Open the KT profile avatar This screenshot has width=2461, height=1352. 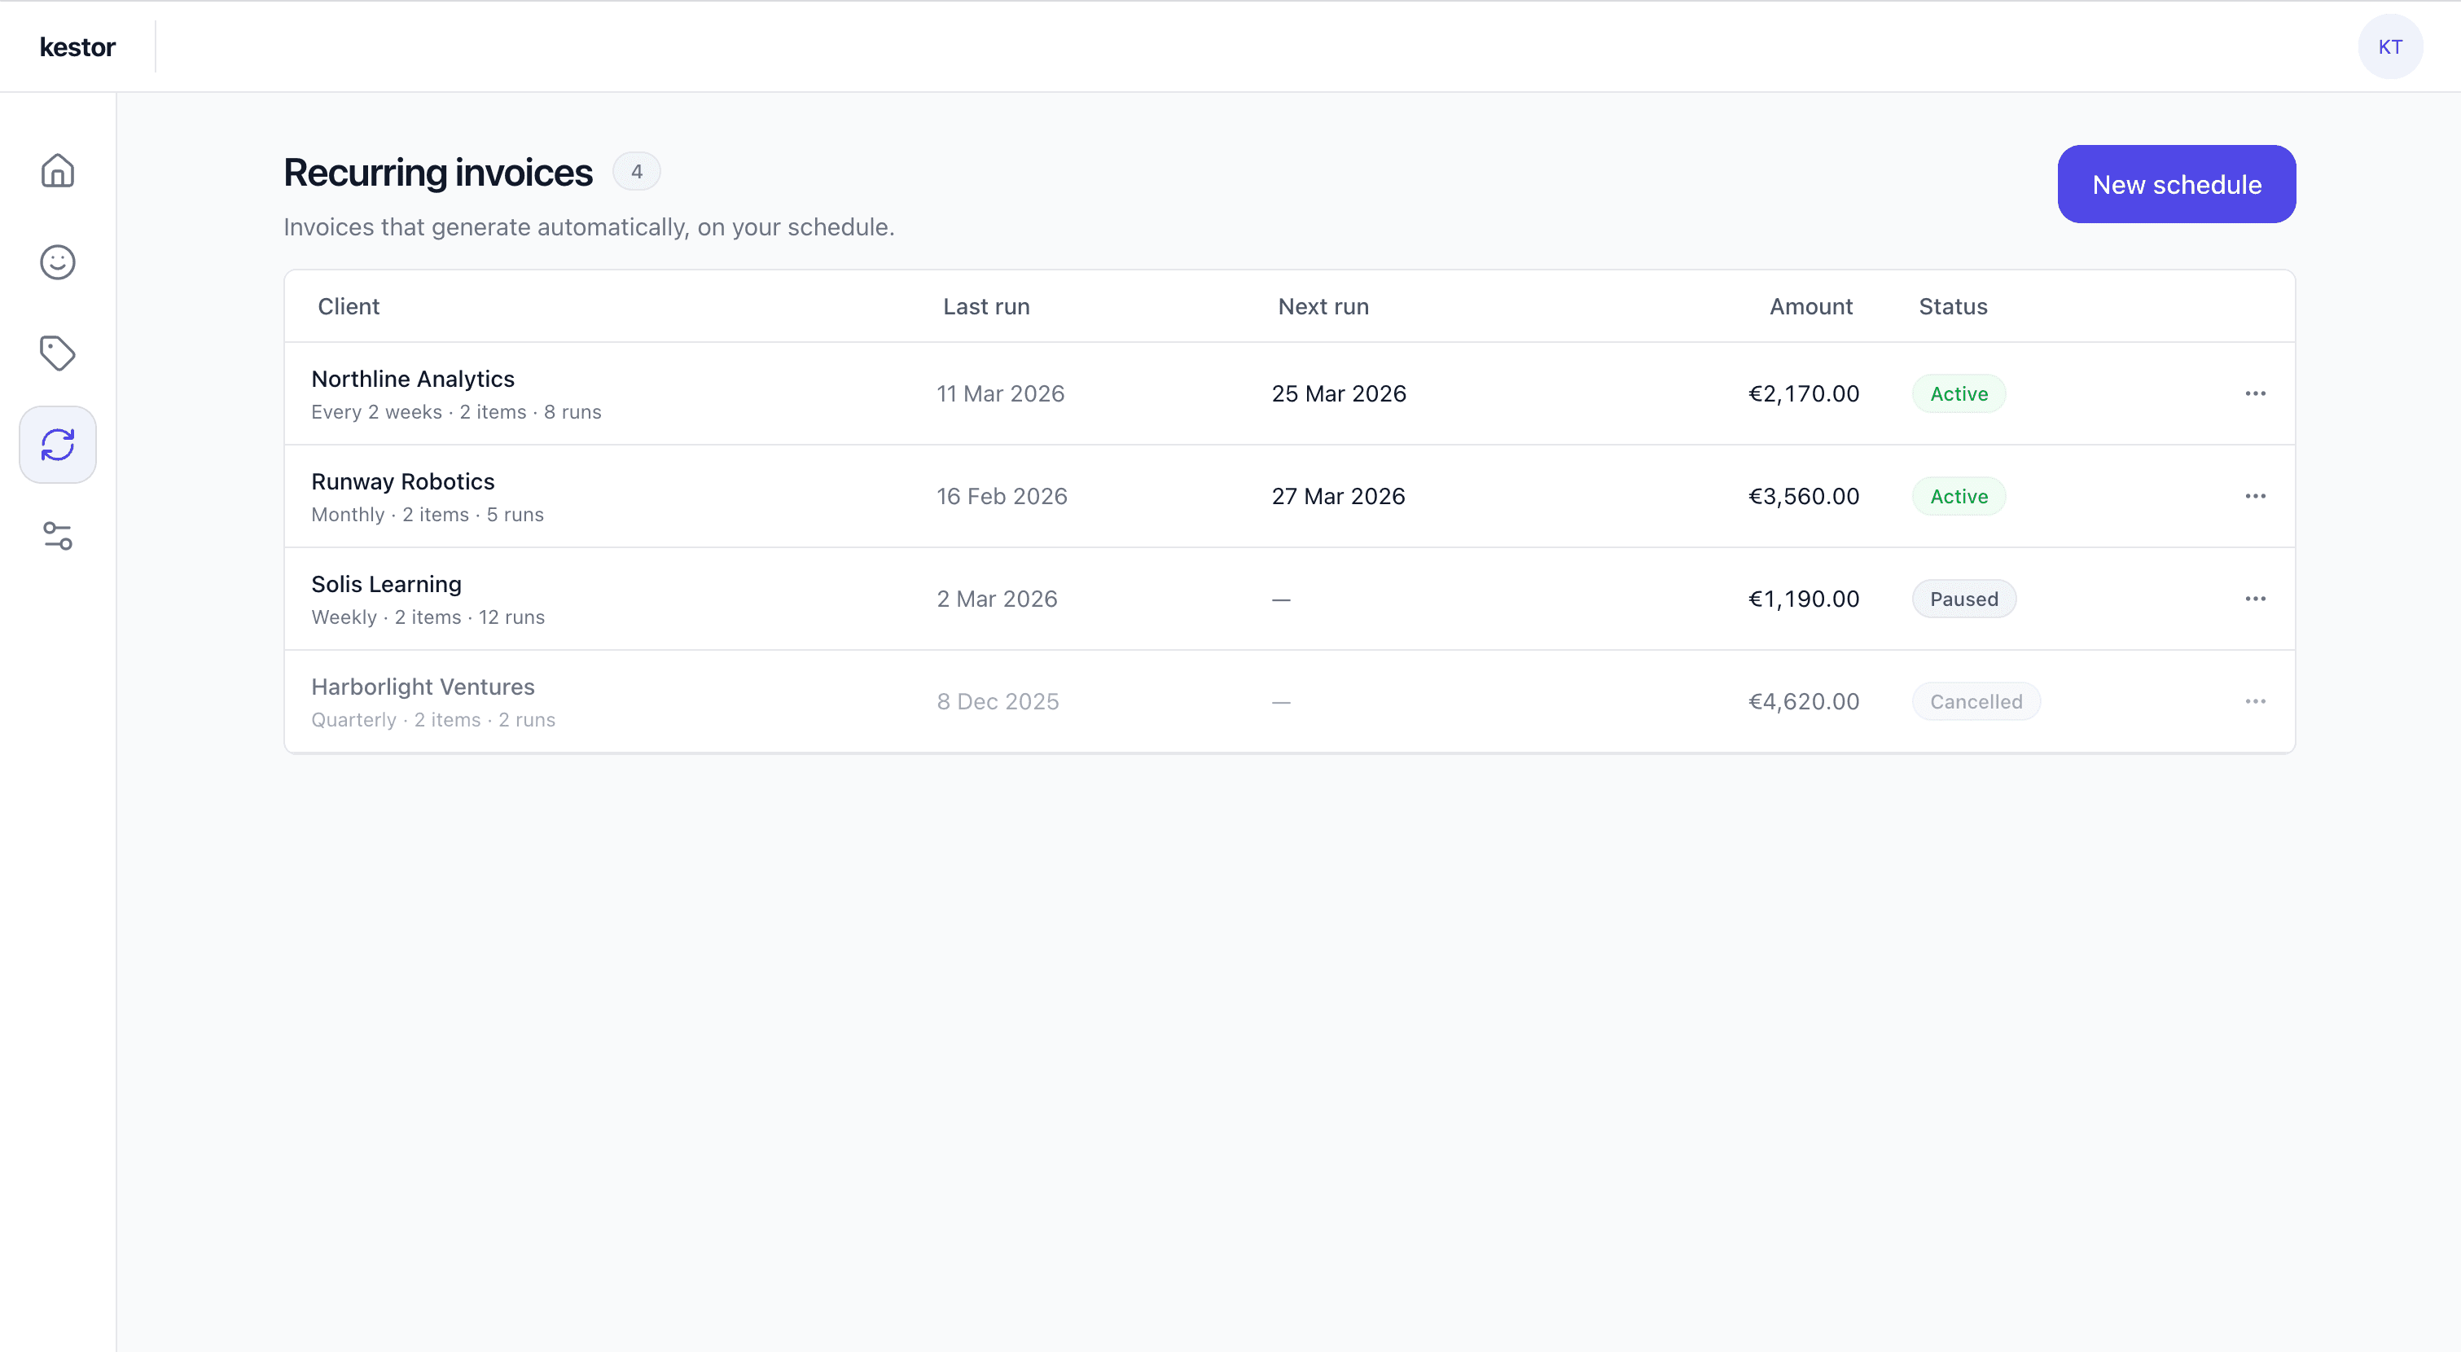2390,46
